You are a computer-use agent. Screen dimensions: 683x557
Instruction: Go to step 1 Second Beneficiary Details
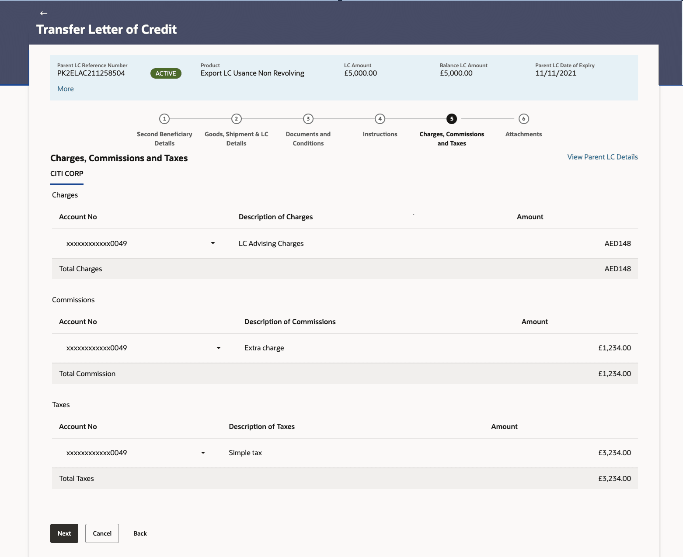[x=164, y=119]
